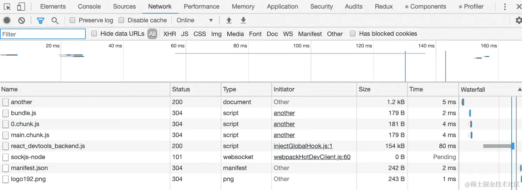Select the manifest.json request row

click(x=261, y=168)
